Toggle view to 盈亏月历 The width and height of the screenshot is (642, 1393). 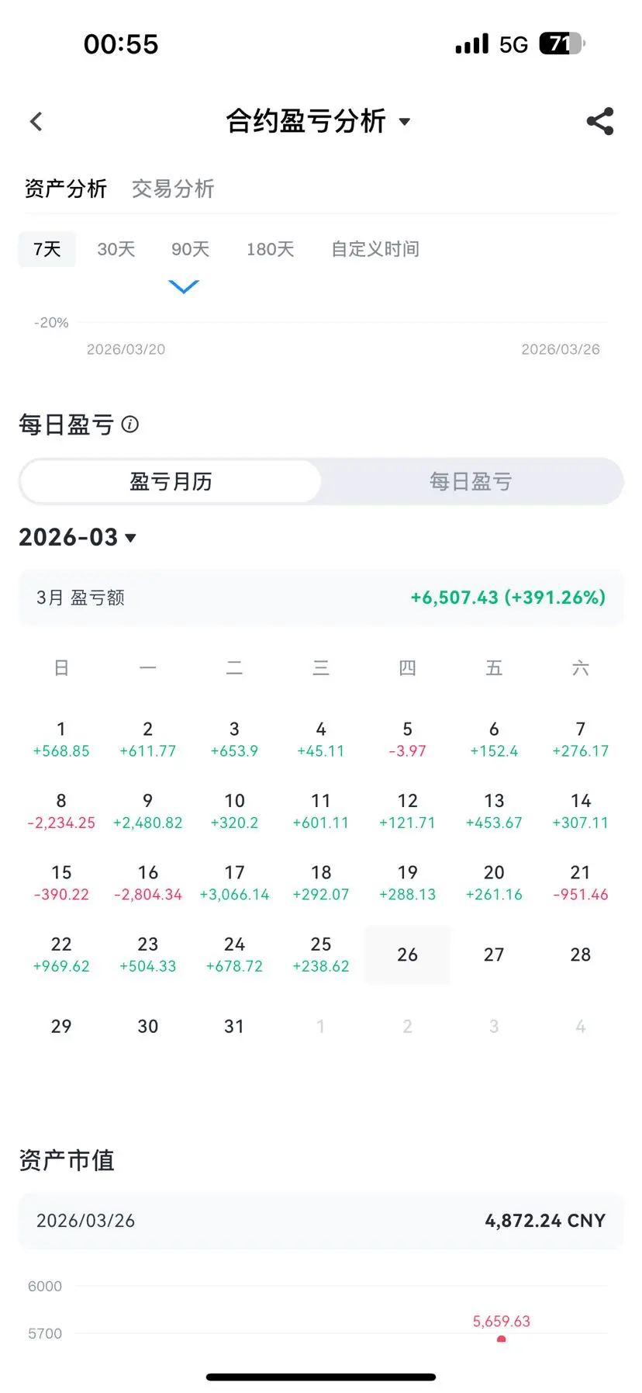[x=171, y=482]
